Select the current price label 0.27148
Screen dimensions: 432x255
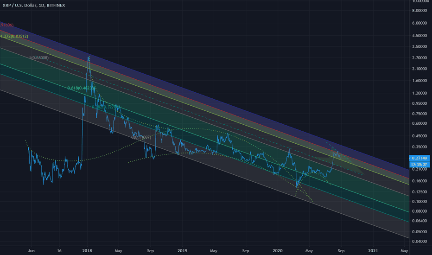coord(419,158)
